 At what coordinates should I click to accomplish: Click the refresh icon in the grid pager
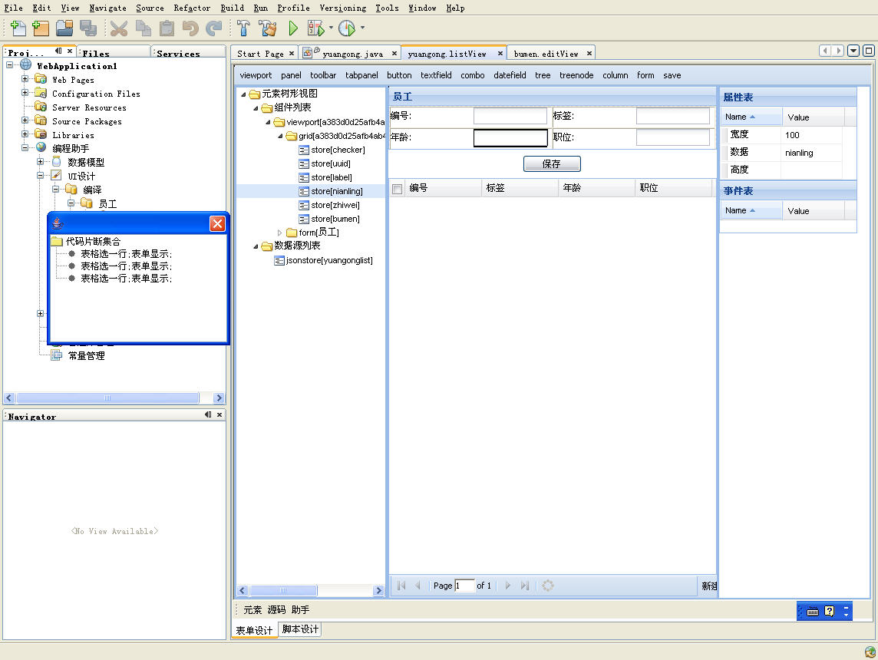(548, 586)
